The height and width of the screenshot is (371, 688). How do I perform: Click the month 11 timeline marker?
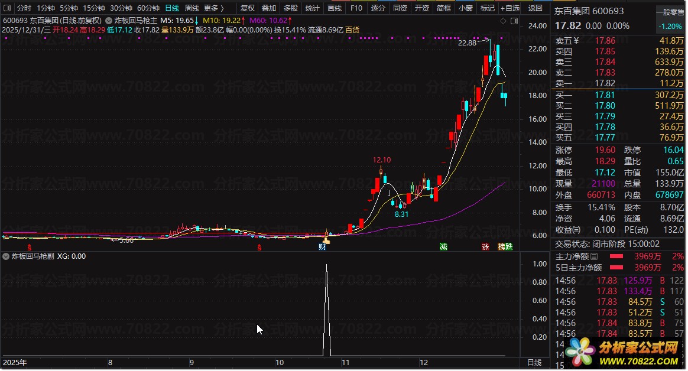click(346, 363)
